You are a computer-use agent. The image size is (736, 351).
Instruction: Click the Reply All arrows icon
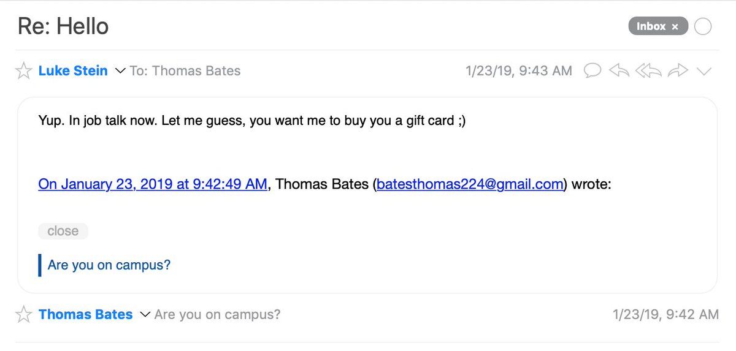(648, 71)
